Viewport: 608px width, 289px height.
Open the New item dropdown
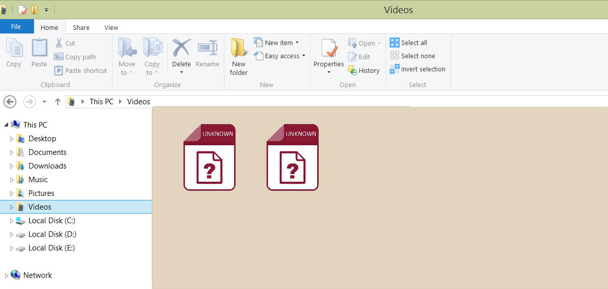pyautogui.click(x=297, y=43)
